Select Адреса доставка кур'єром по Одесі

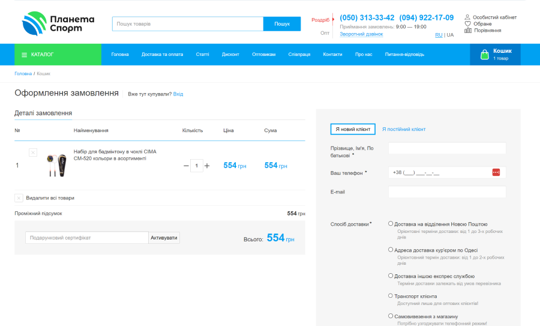pyautogui.click(x=391, y=250)
